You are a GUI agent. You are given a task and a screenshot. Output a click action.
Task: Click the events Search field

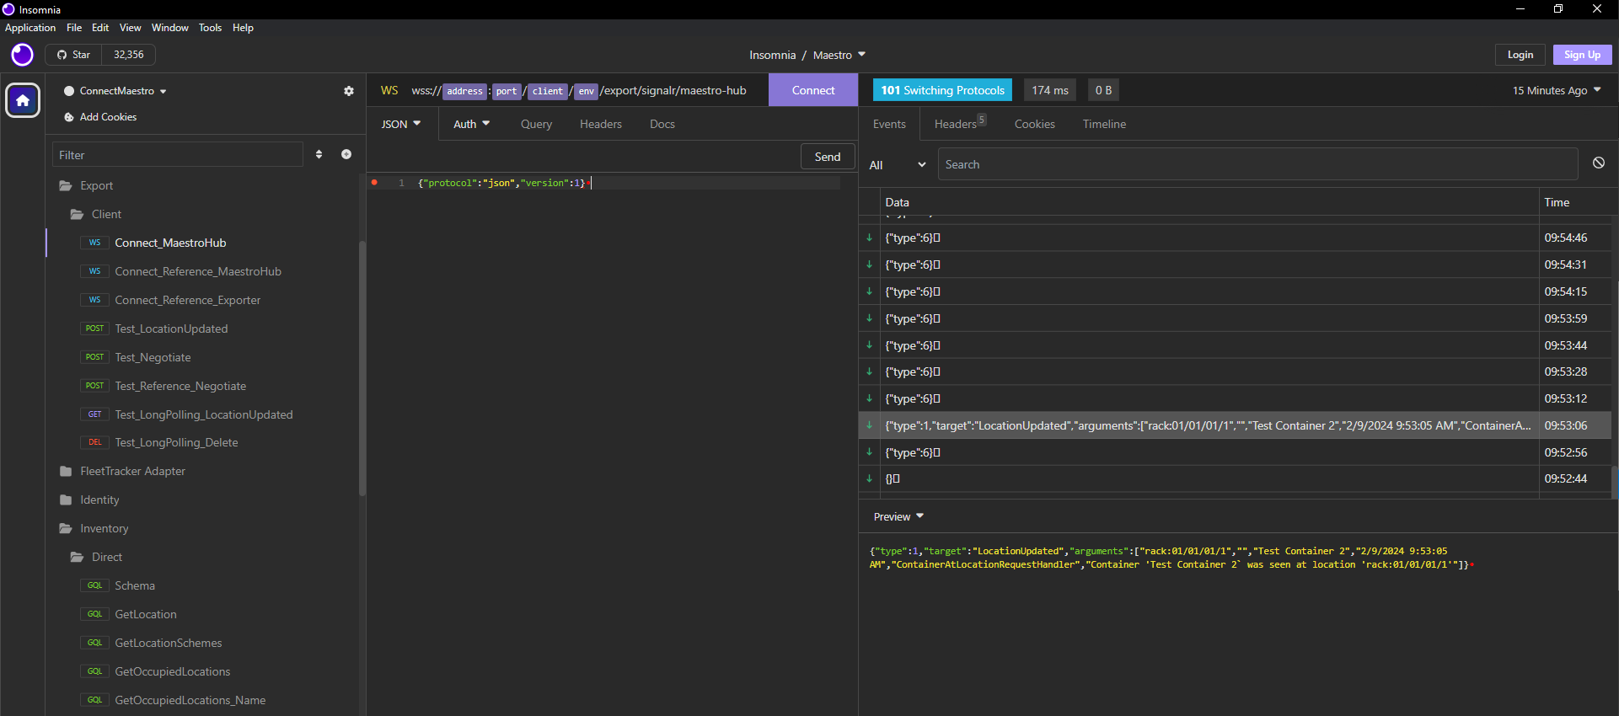[1257, 164]
